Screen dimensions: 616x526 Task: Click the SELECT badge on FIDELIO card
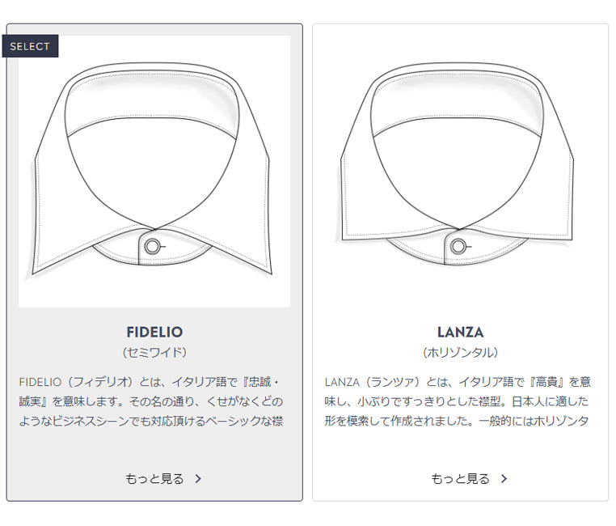(x=30, y=46)
